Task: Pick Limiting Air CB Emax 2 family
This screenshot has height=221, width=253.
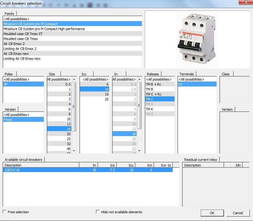Action: point(72,49)
